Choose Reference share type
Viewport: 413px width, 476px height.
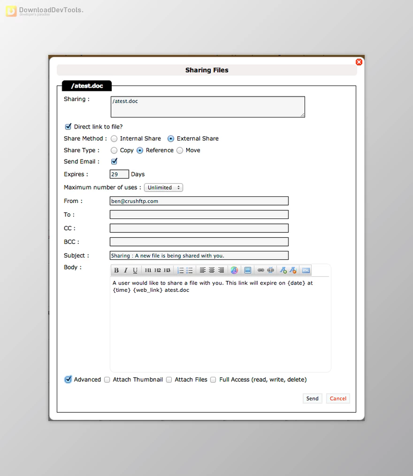point(140,150)
